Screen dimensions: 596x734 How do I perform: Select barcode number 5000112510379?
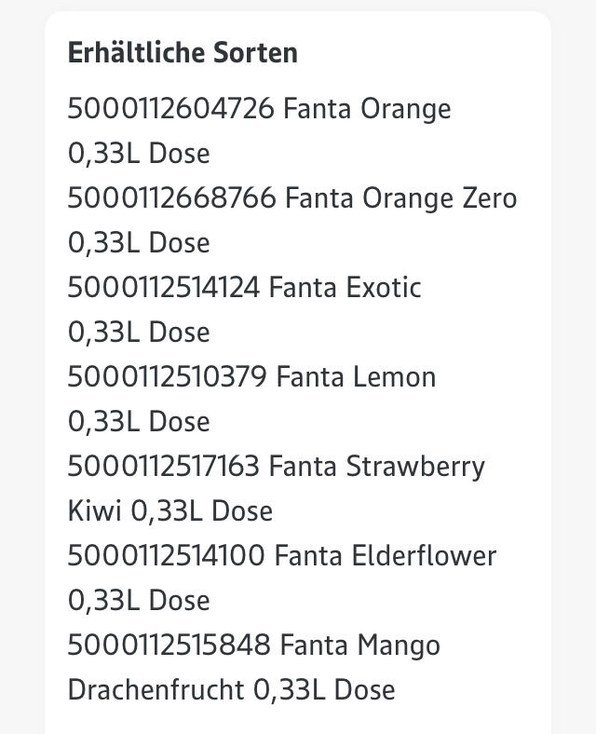pyautogui.click(x=167, y=377)
